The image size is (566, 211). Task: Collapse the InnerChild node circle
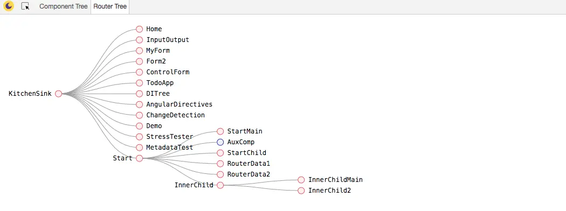(220, 185)
